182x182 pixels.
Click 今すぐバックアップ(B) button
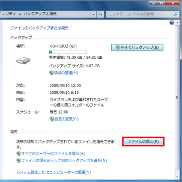(x=137, y=48)
